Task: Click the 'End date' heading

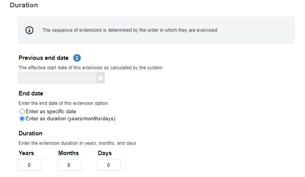Action: [x=31, y=93]
